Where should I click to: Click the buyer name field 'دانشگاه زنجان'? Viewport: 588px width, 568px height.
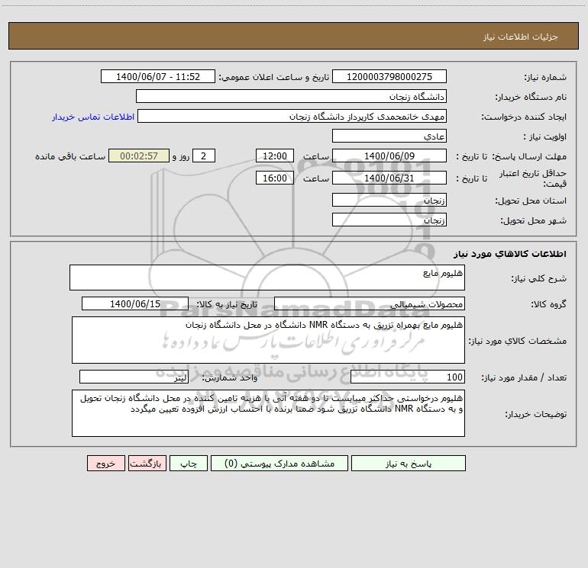[291, 96]
